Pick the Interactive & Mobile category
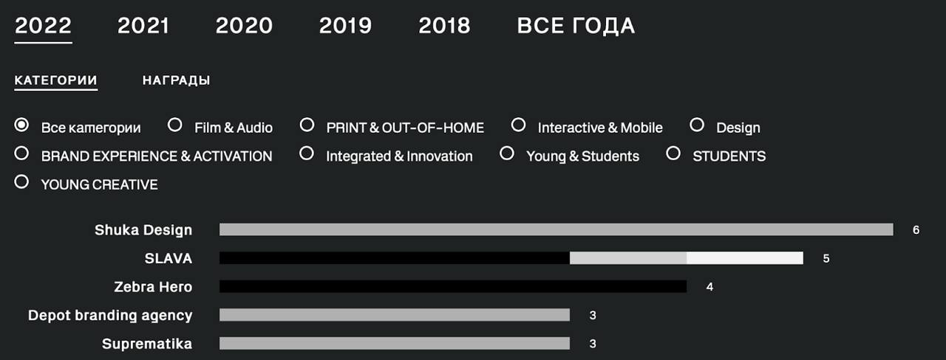Screen dimensions: 946x360 coord(519,125)
